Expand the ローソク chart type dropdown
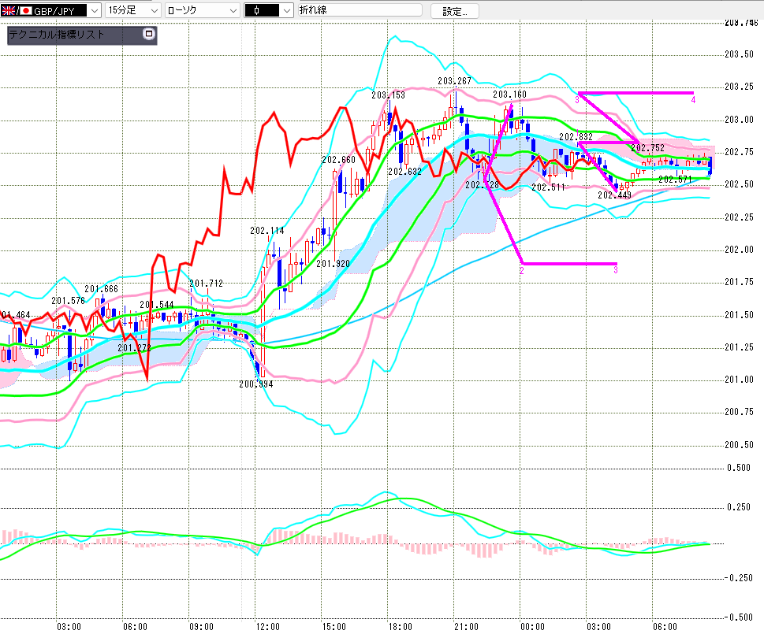 [232, 11]
